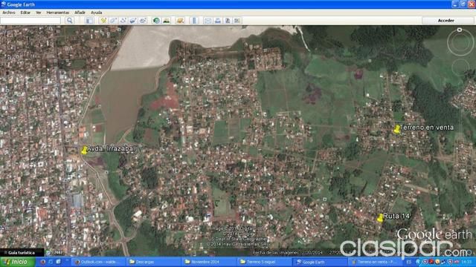476x267 pixels.
Task: Select the ruler measuring tool
Action: point(194,20)
